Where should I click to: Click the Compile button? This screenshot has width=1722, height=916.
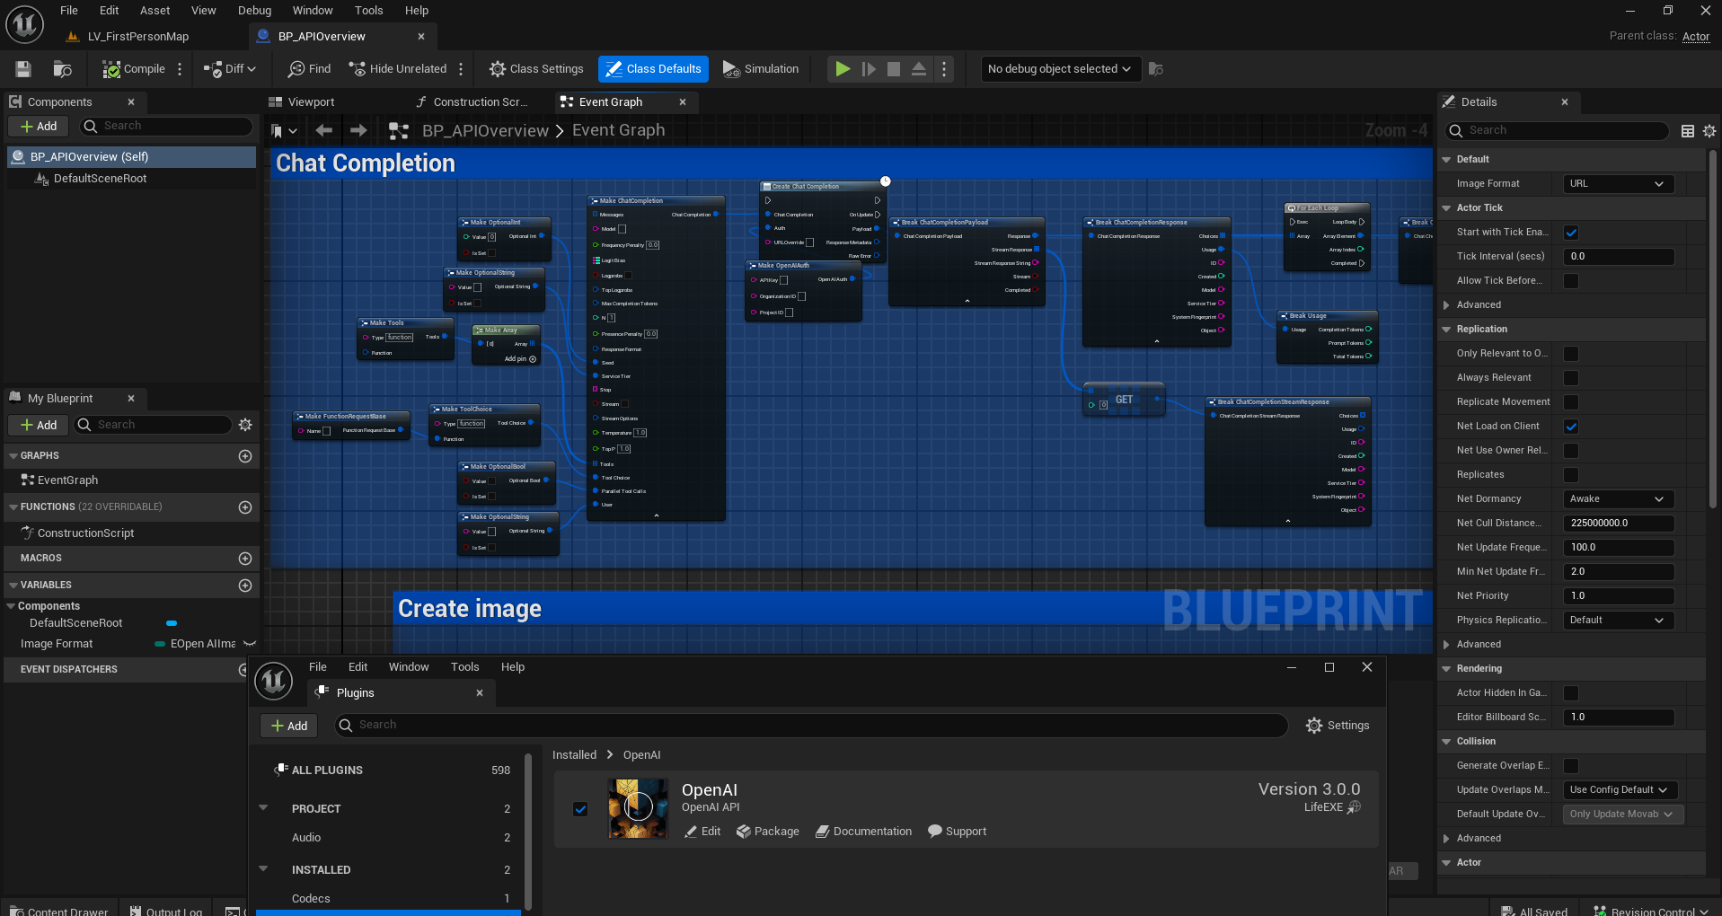(x=134, y=69)
